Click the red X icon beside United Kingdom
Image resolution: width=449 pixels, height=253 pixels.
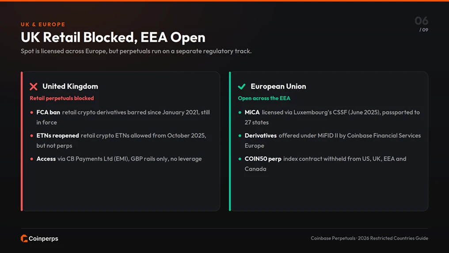[34, 87]
